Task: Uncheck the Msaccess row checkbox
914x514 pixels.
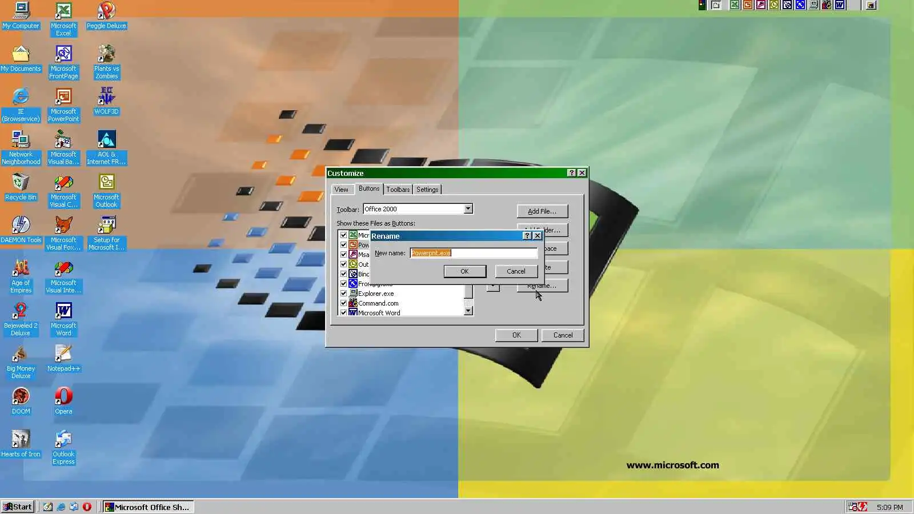Action: pos(343,254)
